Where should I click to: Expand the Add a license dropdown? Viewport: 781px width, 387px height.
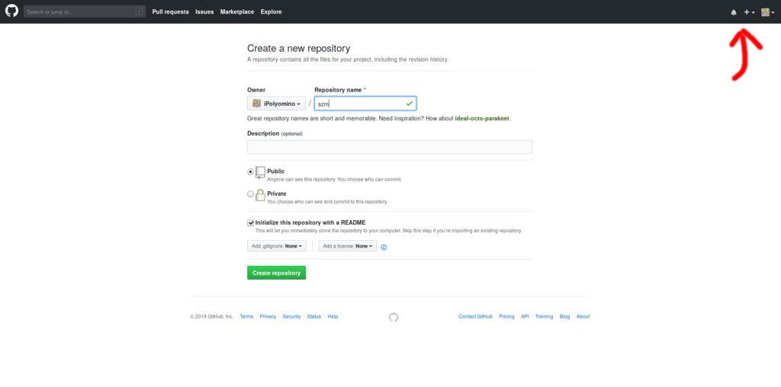pos(348,246)
